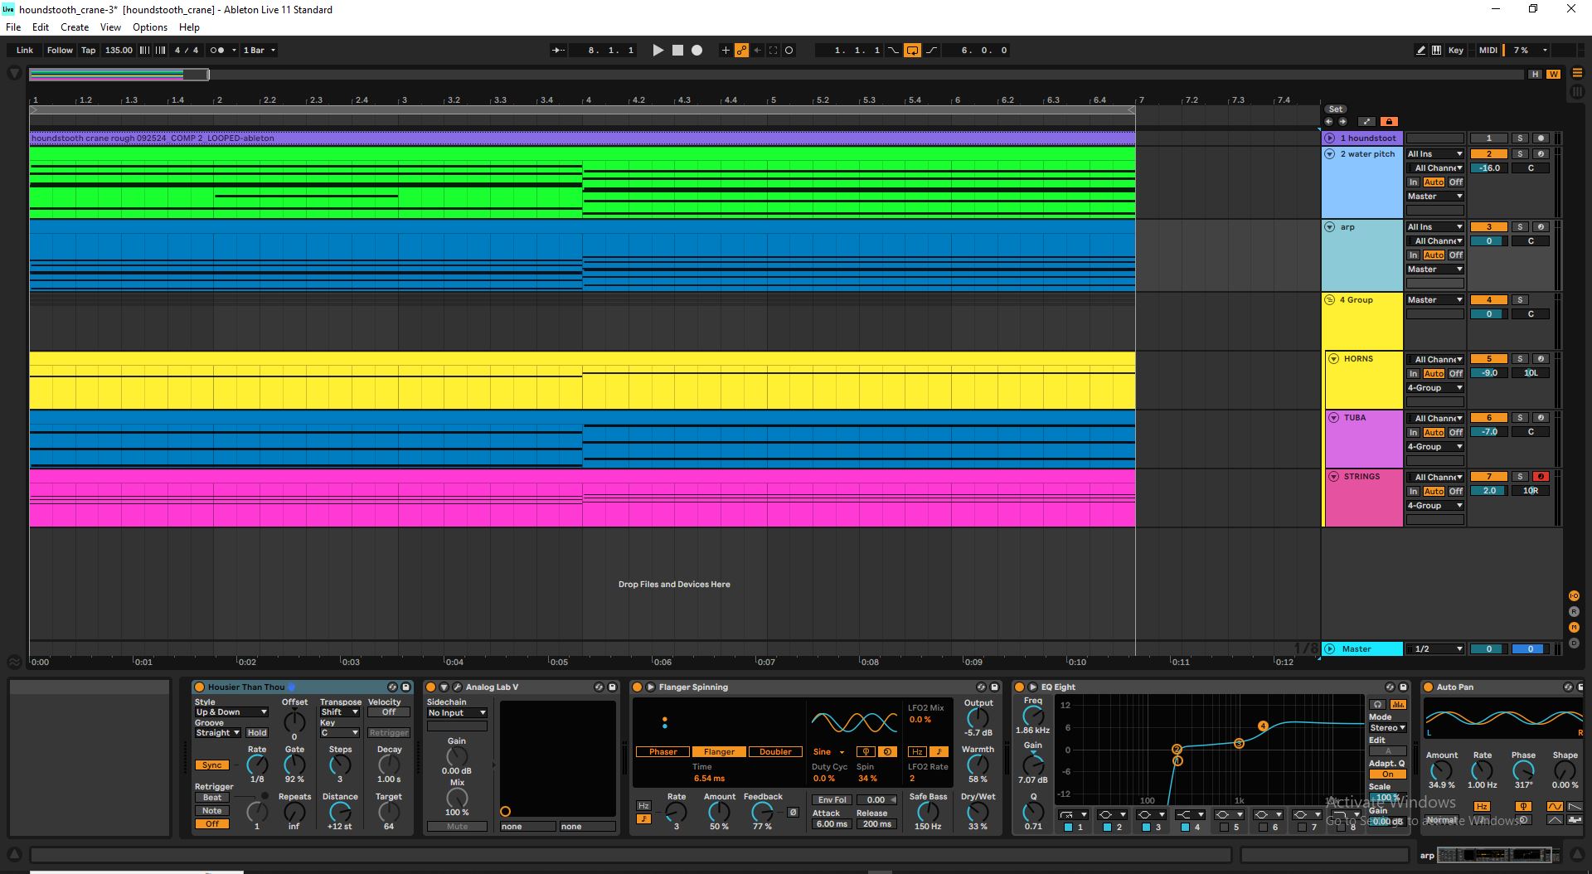Open the Create menu

point(75,27)
